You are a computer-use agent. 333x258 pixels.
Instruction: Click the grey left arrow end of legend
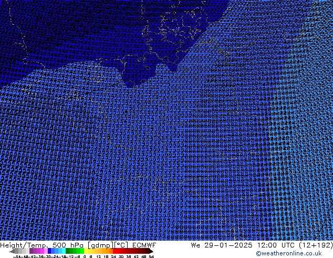pyautogui.click(x=12, y=251)
